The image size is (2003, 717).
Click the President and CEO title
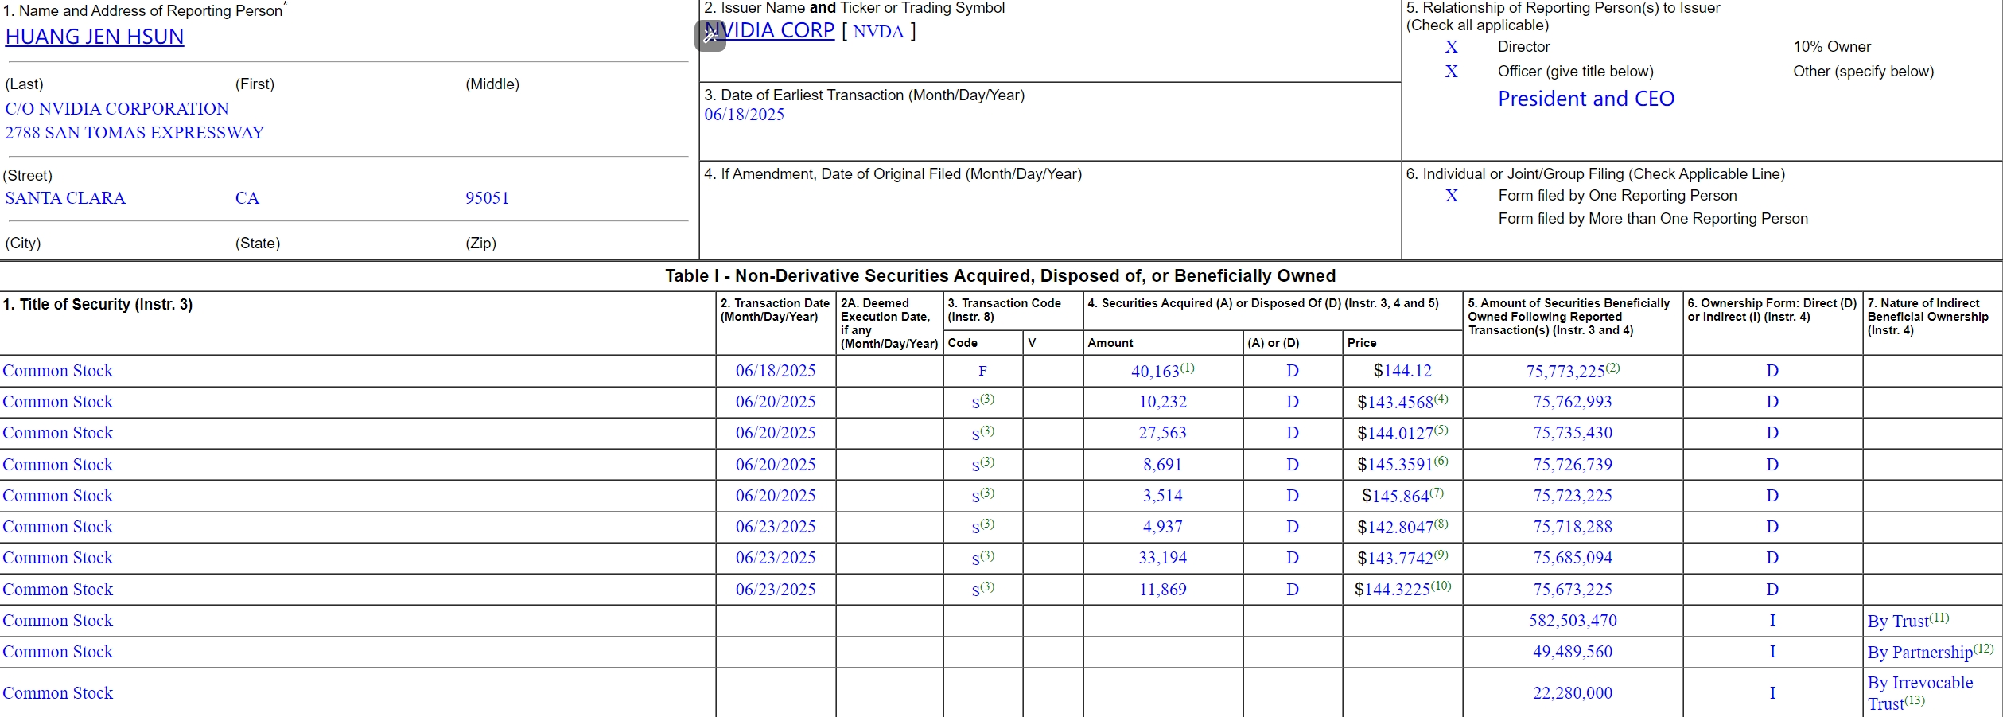1586,99
